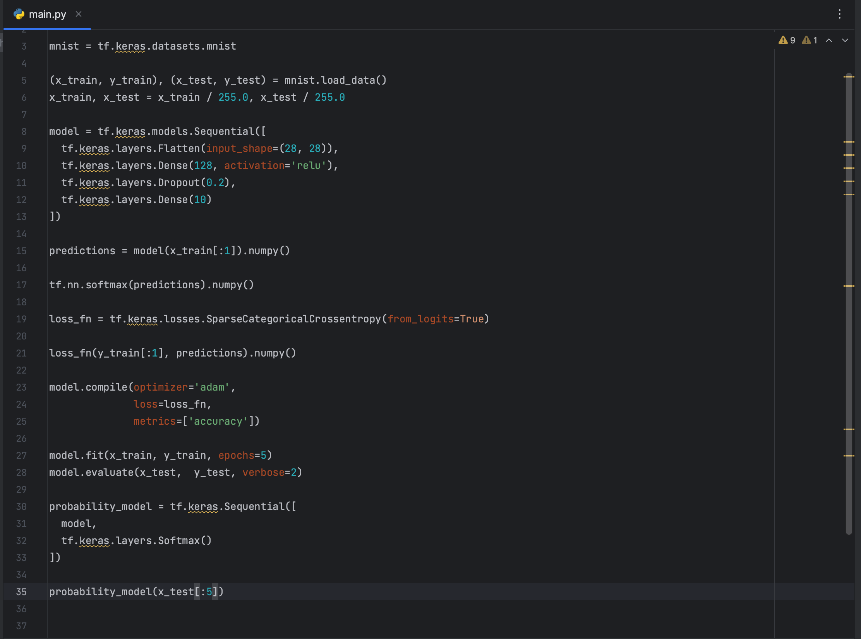
Task: Click the Python file icon on main.py tab
Action: (x=19, y=14)
